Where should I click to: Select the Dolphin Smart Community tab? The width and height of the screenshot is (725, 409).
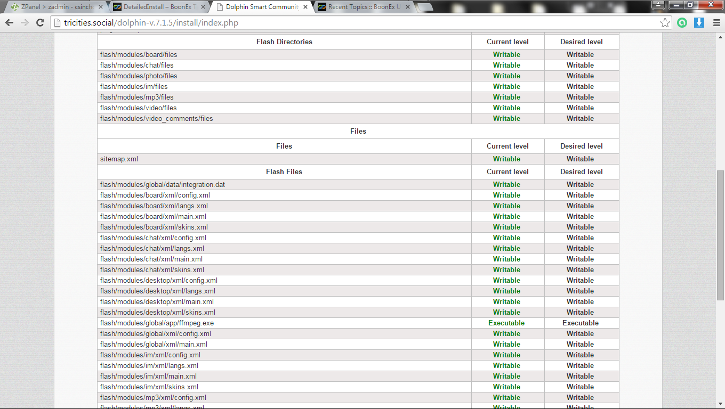(x=261, y=7)
